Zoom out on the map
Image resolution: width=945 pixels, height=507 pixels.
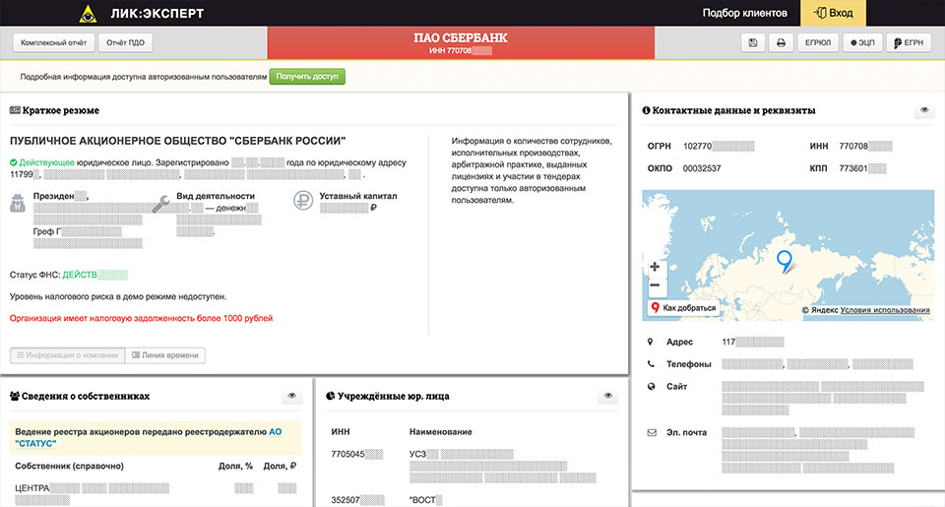656,285
